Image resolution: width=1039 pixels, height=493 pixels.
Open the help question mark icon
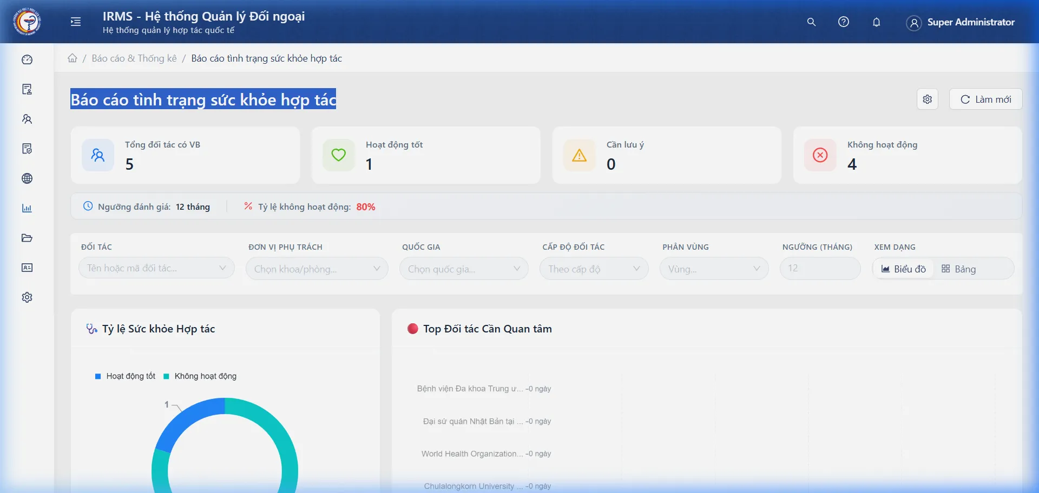[843, 22]
